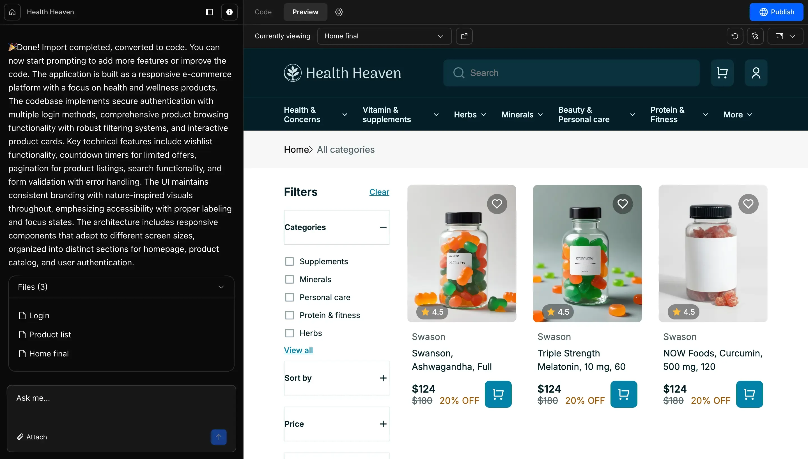Go to Home breadcrumb
This screenshot has height=459, width=808.
(x=296, y=149)
